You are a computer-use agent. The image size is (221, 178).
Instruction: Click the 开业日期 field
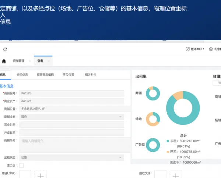coord(71,133)
